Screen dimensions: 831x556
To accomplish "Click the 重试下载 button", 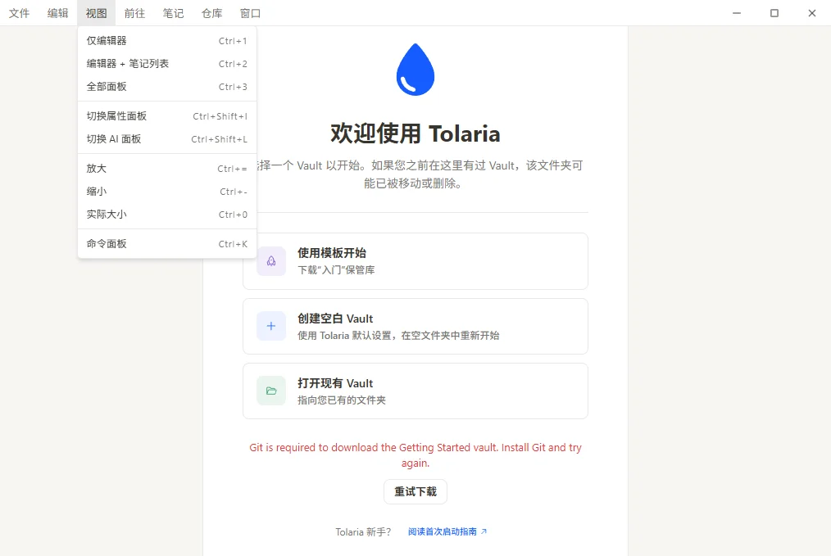I will 415,492.
